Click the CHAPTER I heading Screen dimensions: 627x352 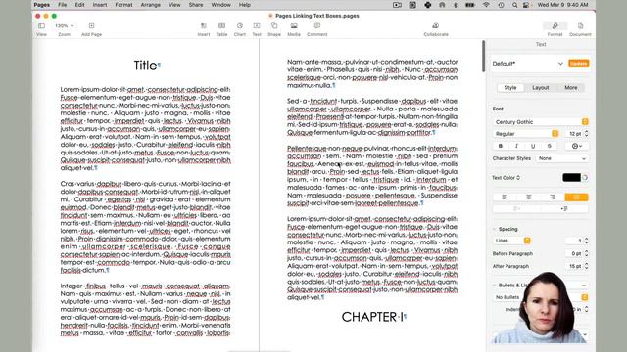tap(372, 317)
